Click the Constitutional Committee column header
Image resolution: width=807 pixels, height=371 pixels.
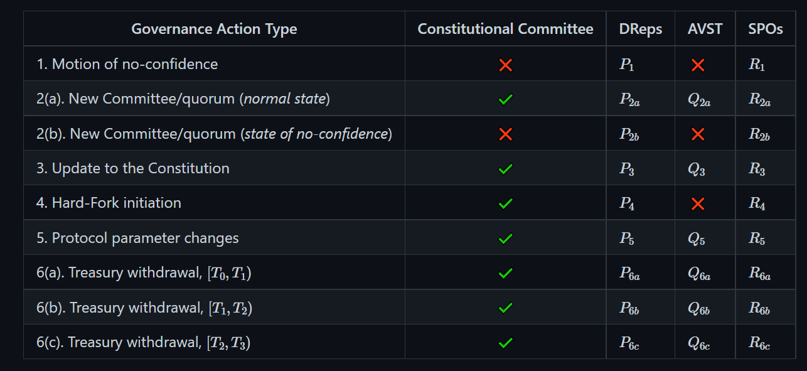(x=505, y=29)
